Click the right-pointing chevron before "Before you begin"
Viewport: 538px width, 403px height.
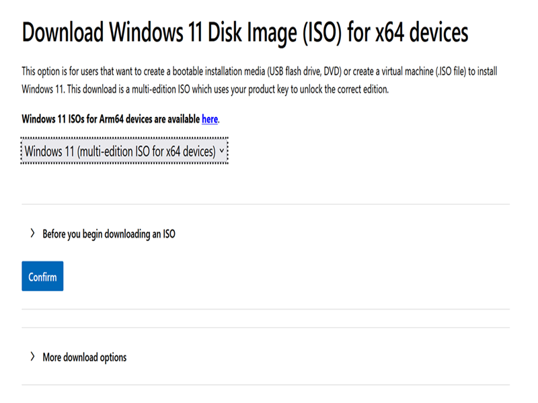32,234
